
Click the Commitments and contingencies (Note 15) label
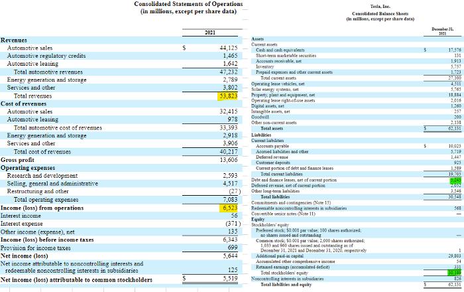pos(291,203)
